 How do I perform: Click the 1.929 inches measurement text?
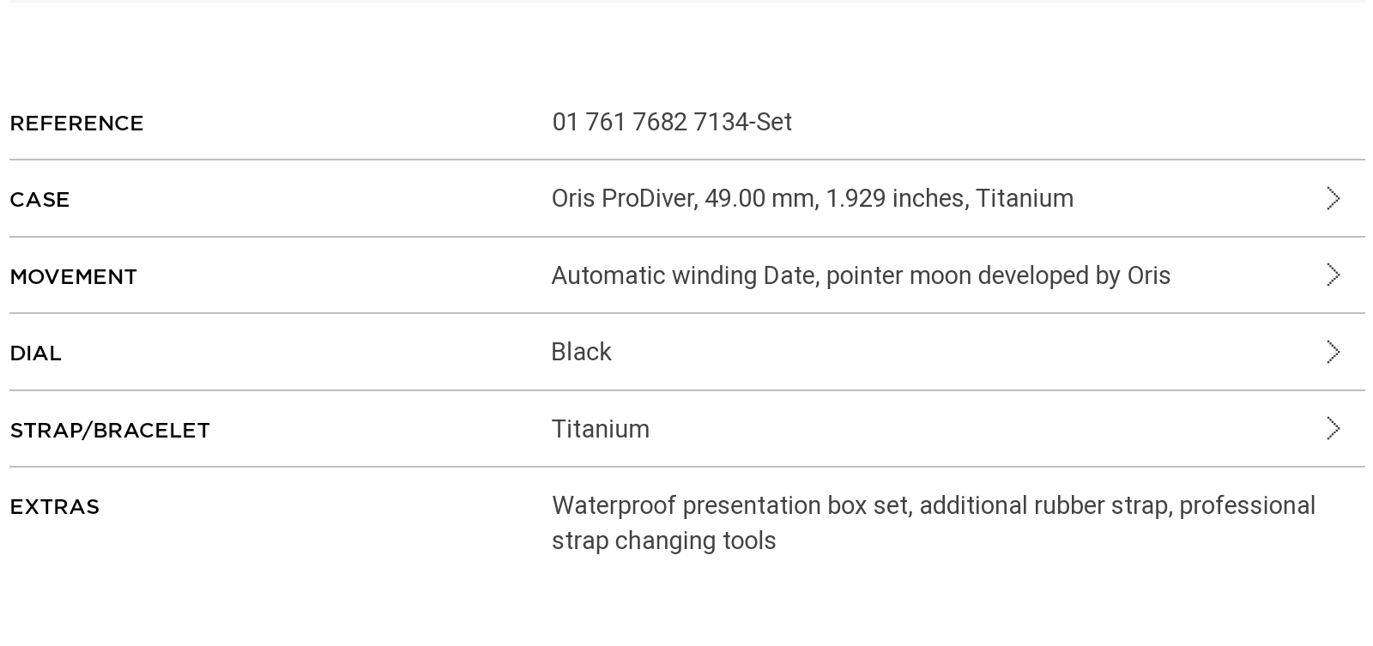coord(898,198)
